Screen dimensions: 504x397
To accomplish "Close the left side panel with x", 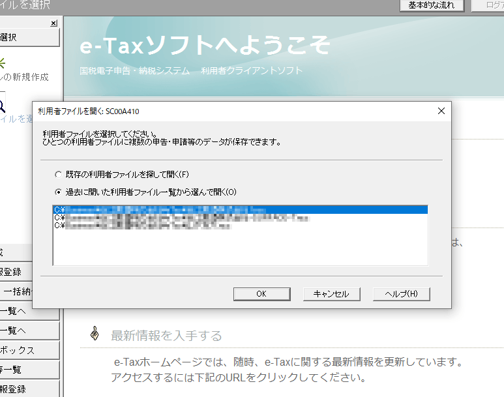I will [x=53, y=23].
